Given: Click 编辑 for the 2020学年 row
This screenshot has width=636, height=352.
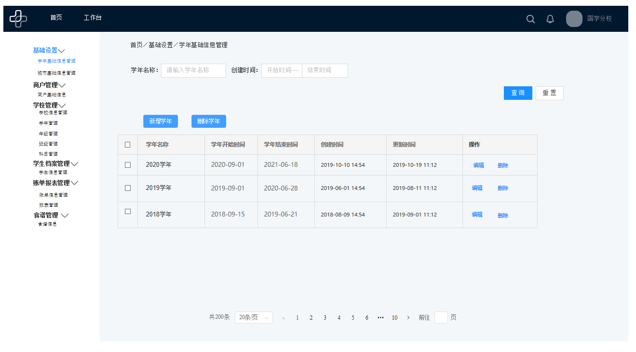Looking at the screenshot, I should (478, 165).
